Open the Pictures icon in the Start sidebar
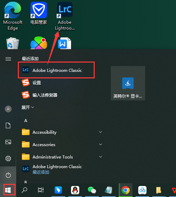The width and height of the screenshot is (176, 197). pyautogui.click(x=8, y=142)
